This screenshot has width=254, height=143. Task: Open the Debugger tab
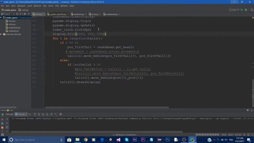(x=10, y=114)
